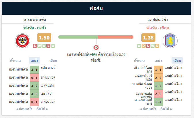Go to ก่อนหน้า page under Brentford matches

(24, 109)
